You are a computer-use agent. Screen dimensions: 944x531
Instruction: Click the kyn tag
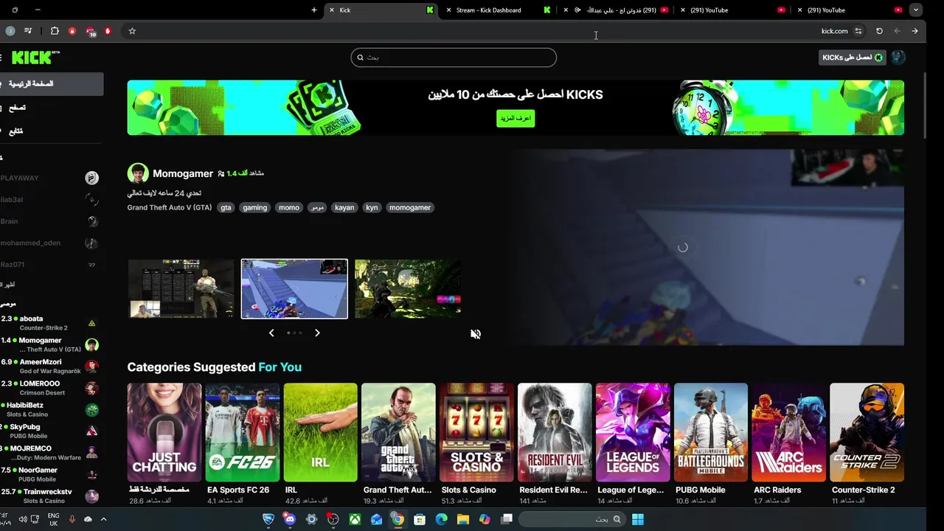coord(372,207)
